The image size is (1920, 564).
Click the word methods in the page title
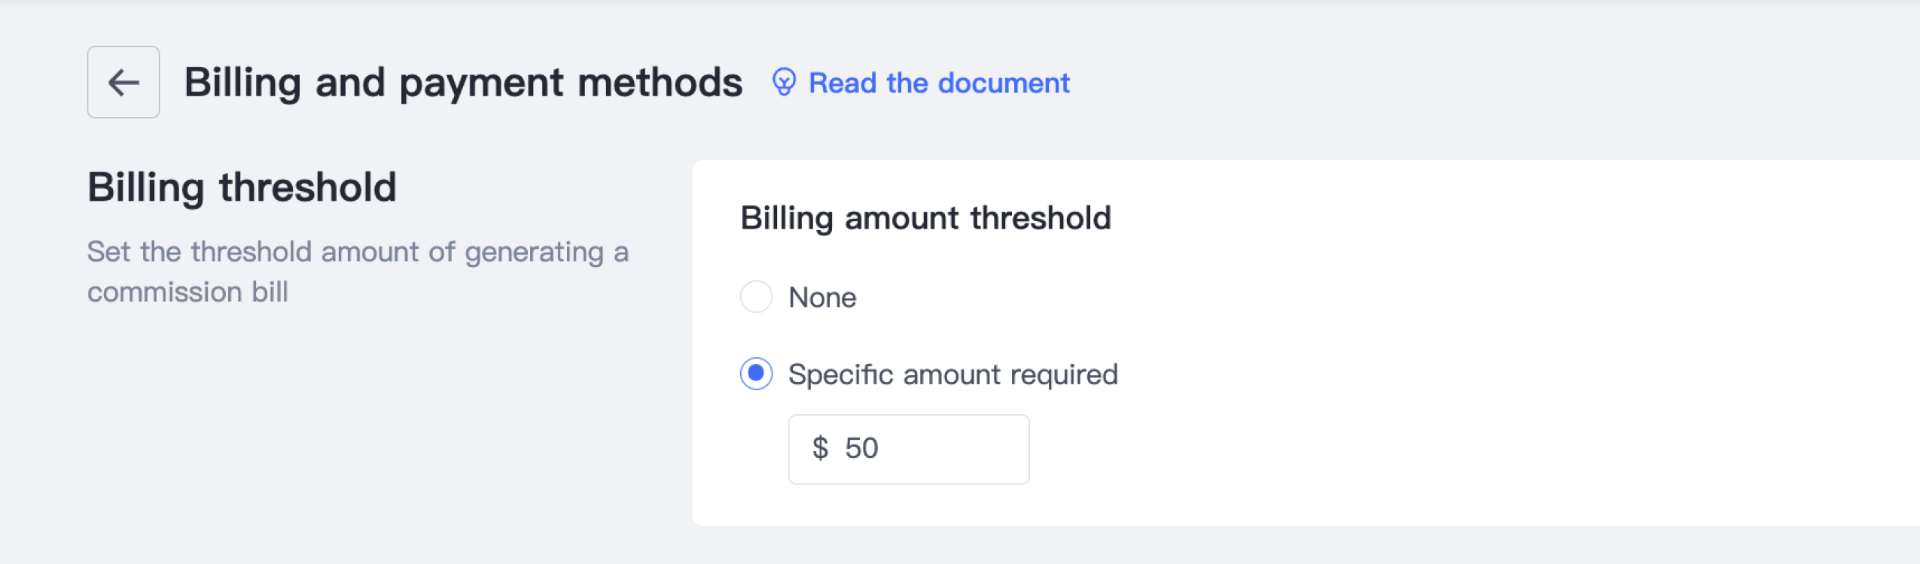[x=660, y=82]
